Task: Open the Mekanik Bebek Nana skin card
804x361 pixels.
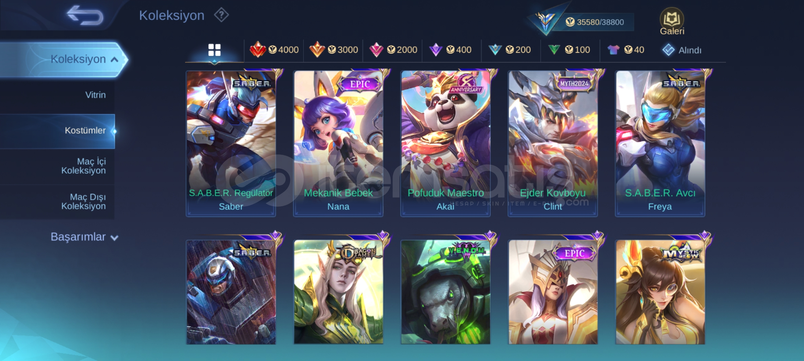Action: pyautogui.click(x=338, y=144)
